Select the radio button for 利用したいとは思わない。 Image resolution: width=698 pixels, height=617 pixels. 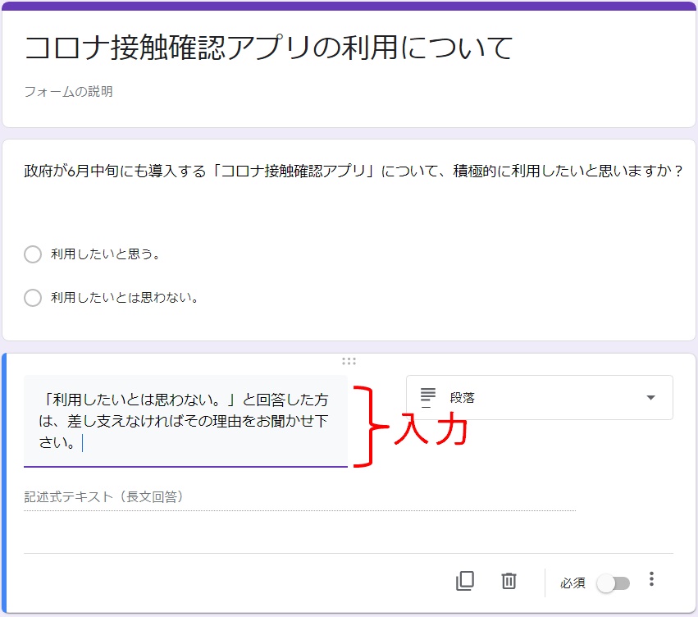33,297
